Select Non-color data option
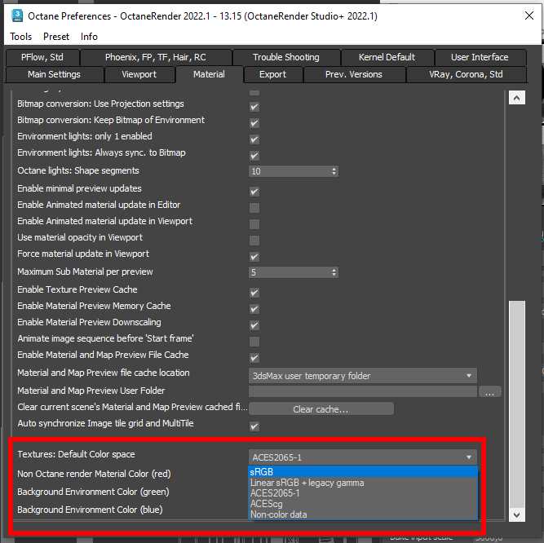Screen dimensions: 544x543 tap(363, 514)
